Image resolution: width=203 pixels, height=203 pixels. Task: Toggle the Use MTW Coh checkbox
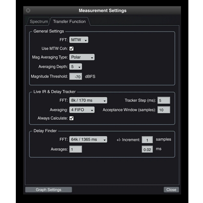click(71, 49)
